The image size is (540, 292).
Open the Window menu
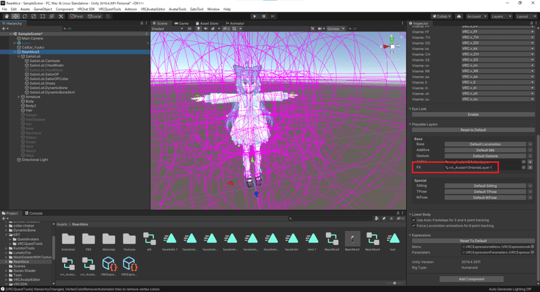pyautogui.click(x=213, y=9)
